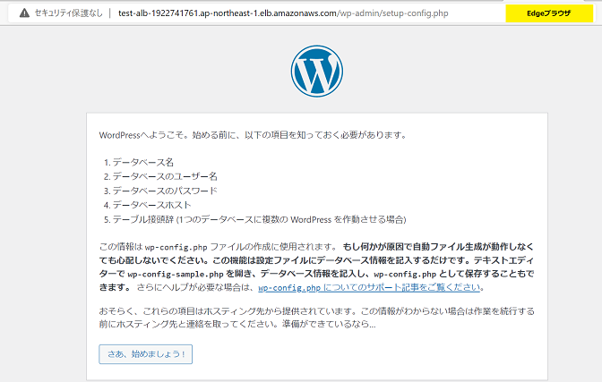
Task: Click the 'さあ、始めましょう！' button
Action: coord(145,354)
